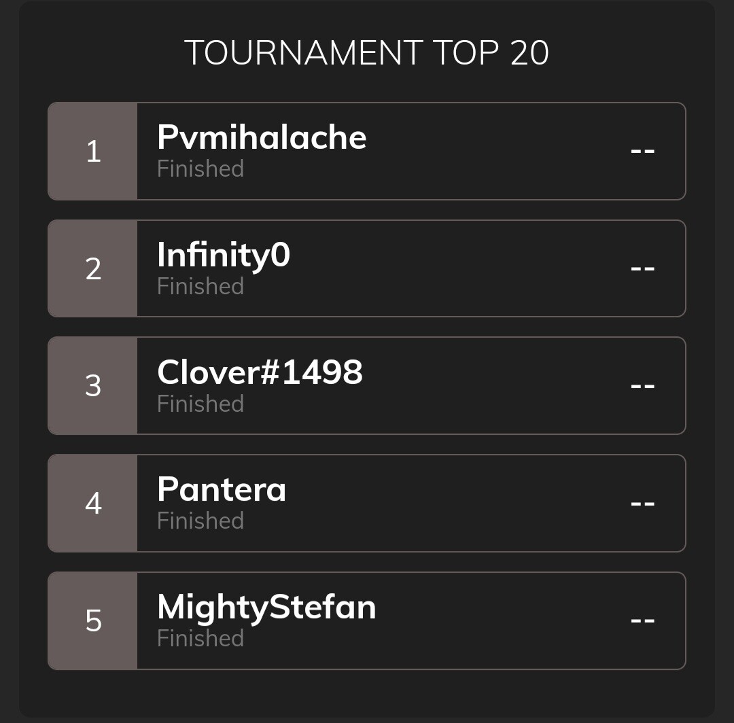734x723 pixels.
Task: Select the Clover#1498 player name
Action: (x=260, y=372)
